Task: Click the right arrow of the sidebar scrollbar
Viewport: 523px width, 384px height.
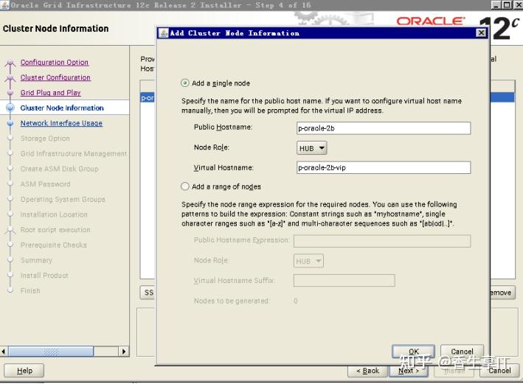Action: [x=124, y=352]
